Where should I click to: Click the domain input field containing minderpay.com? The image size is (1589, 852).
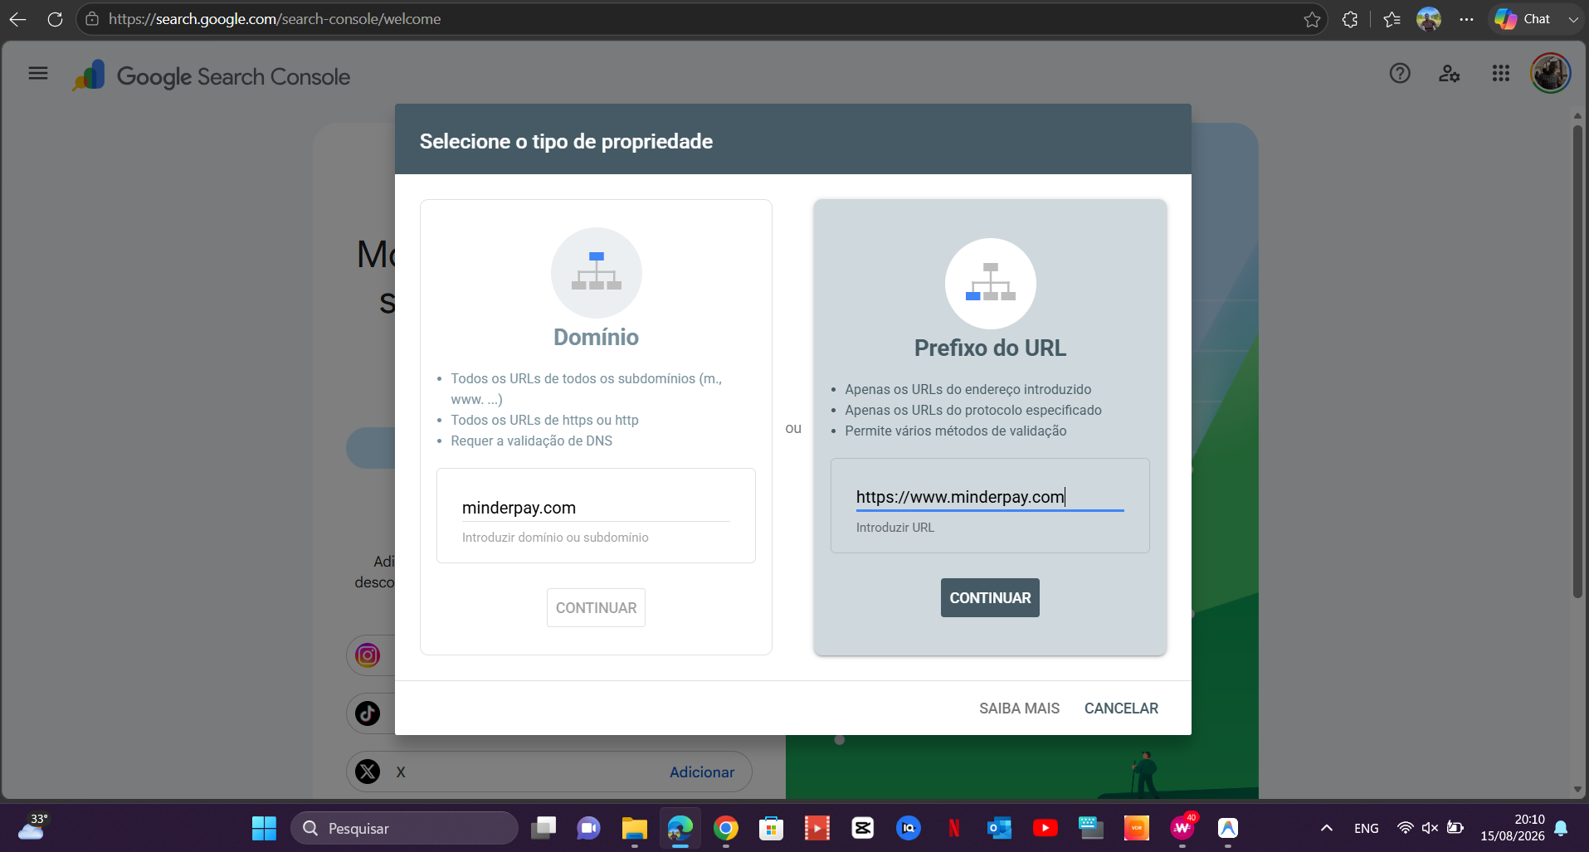pyautogui.click(x=596, y=508)
